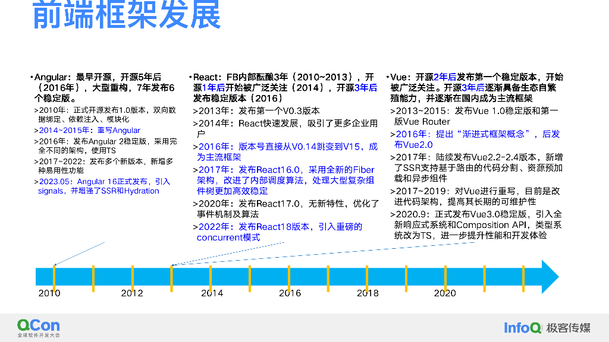Click the bullet 2016年：版本号直接从V0.14跳变到V15
609x342 pixels.
pos(285,151)
